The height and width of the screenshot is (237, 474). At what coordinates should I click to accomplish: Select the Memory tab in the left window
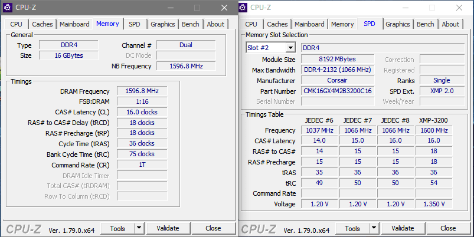[x=107, y=24]
